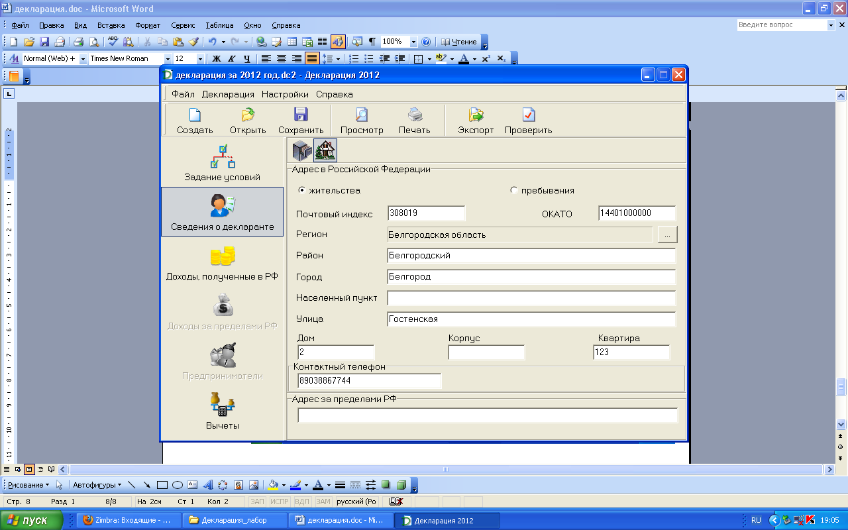
Task: Click Line Color brush in Drawing toolbar
Action: [x=295, y=485]
